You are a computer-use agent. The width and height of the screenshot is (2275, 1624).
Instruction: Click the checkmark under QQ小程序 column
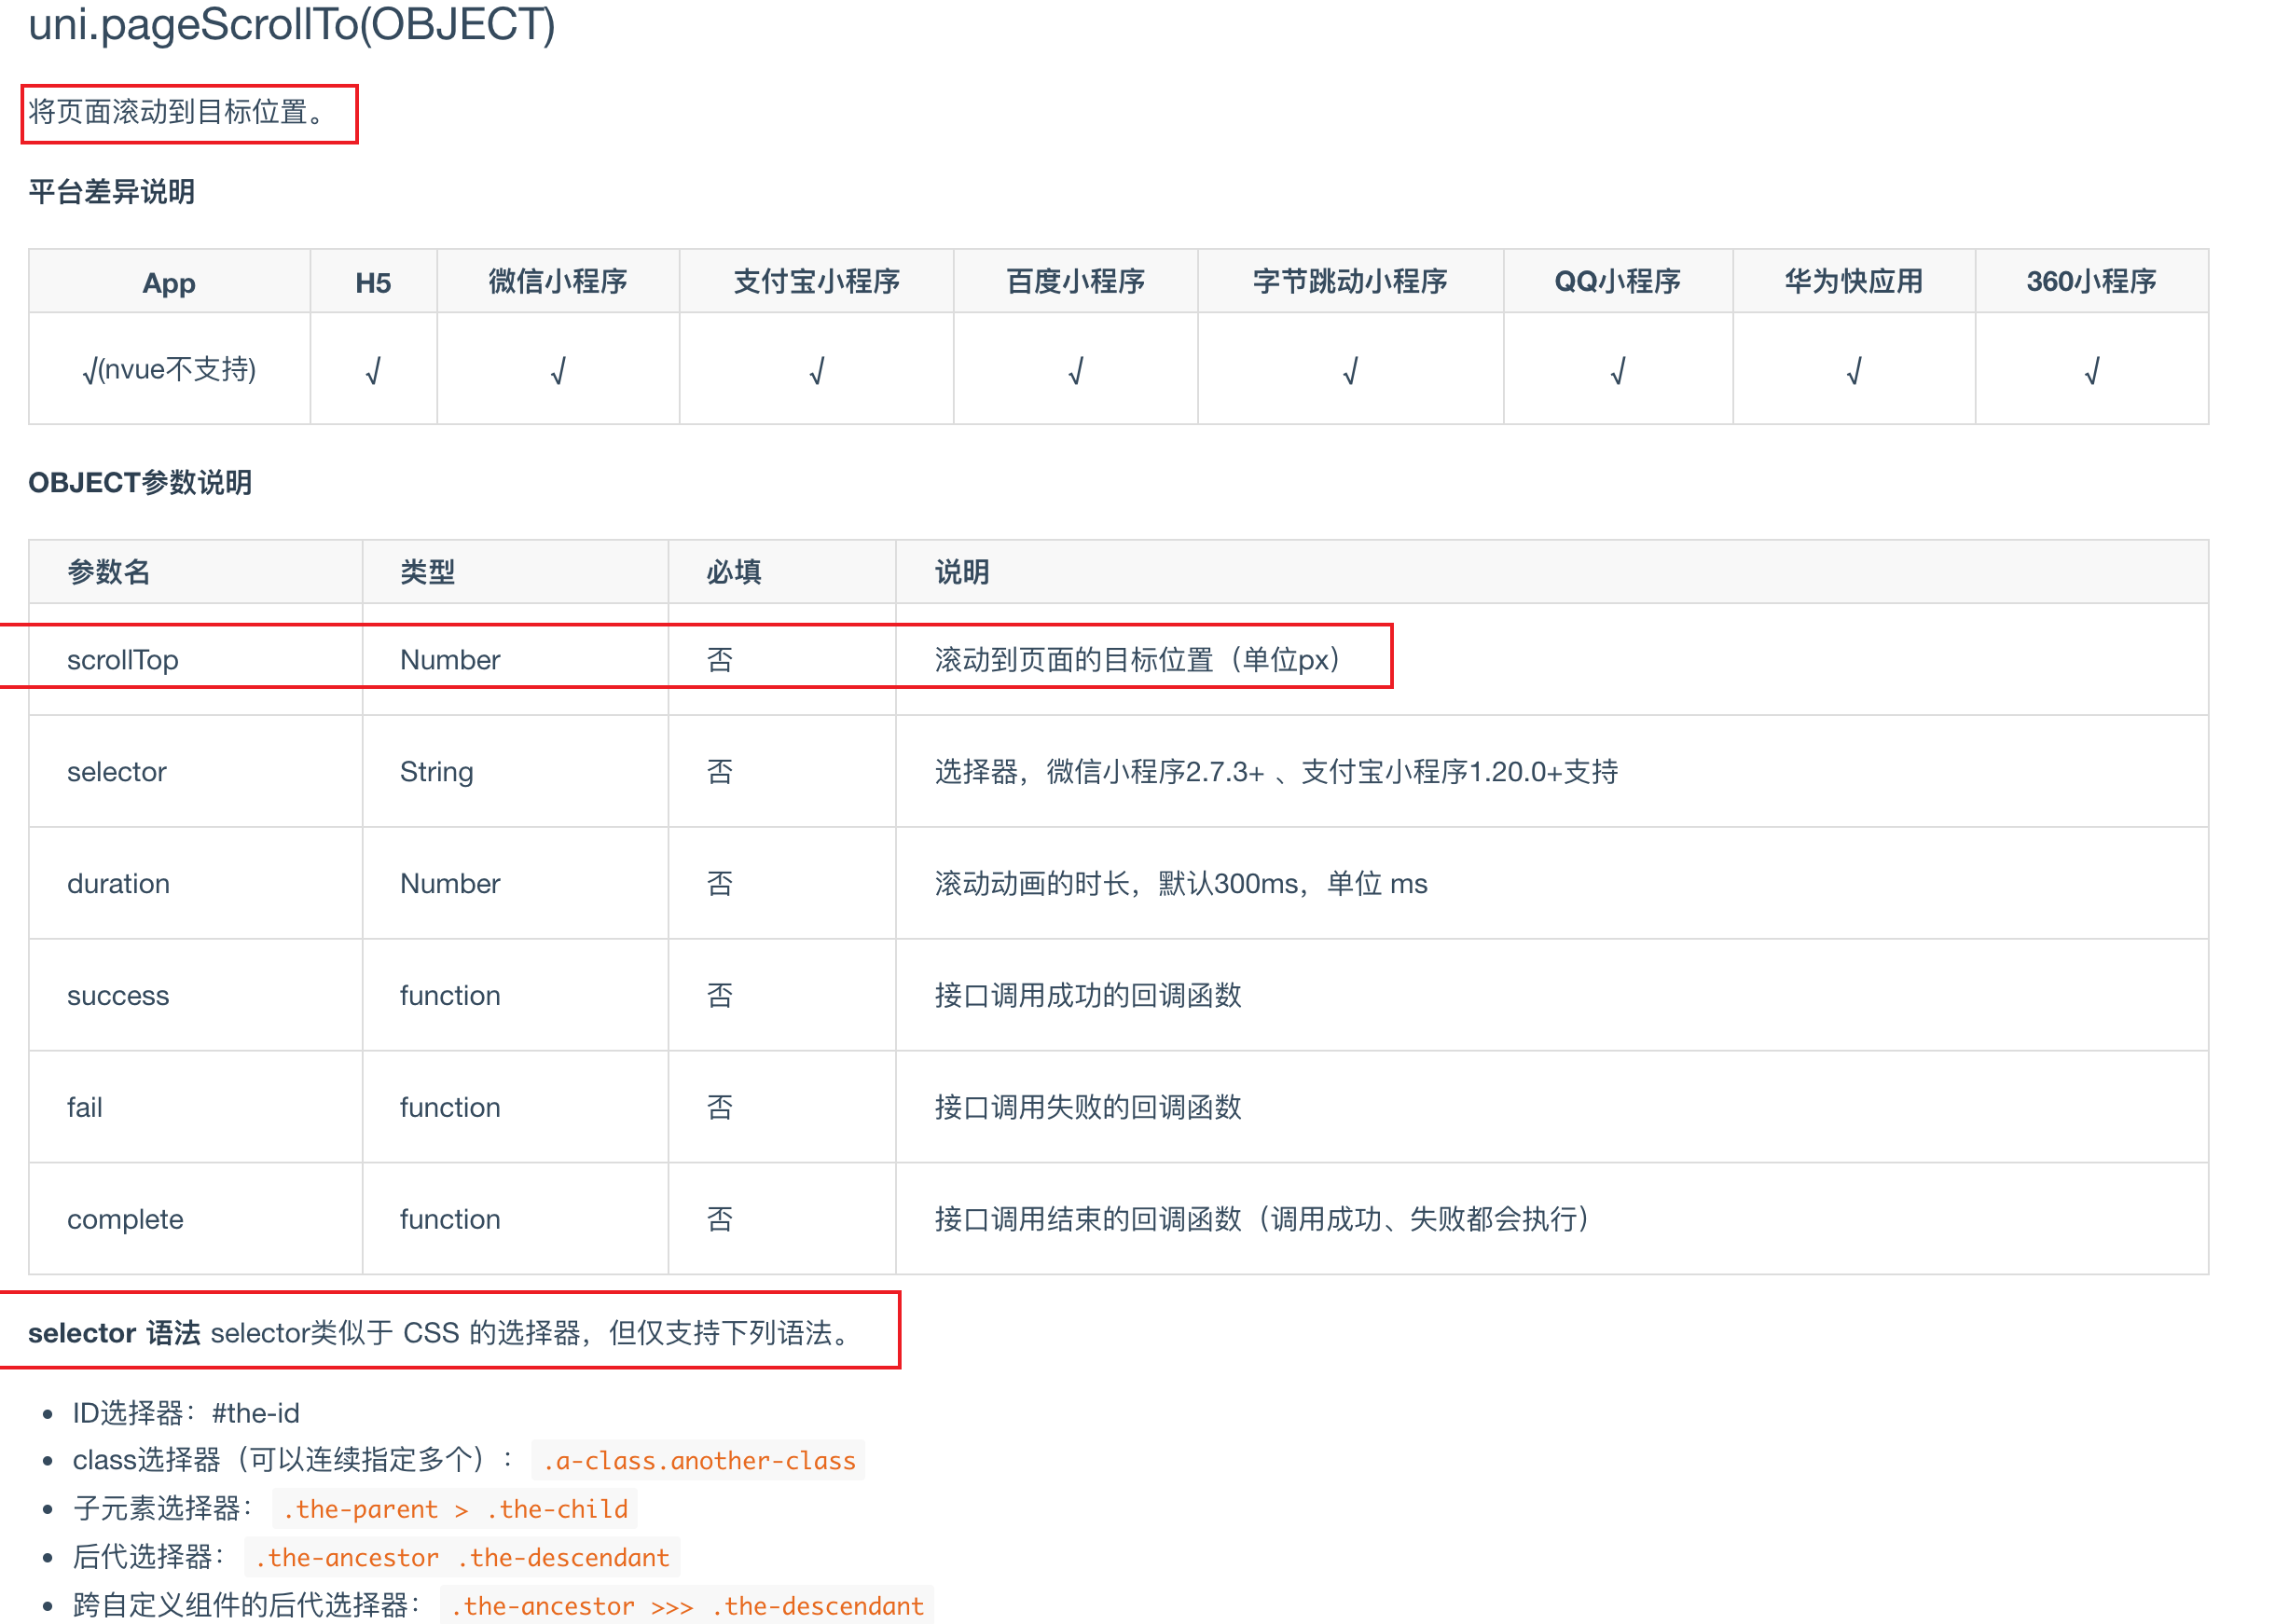click(x=1617, y=371)
